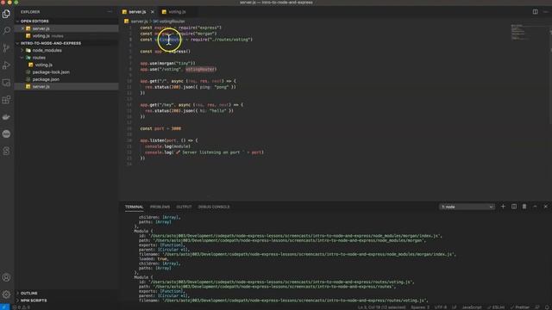Close the server.js editor tab

[153, 12]
